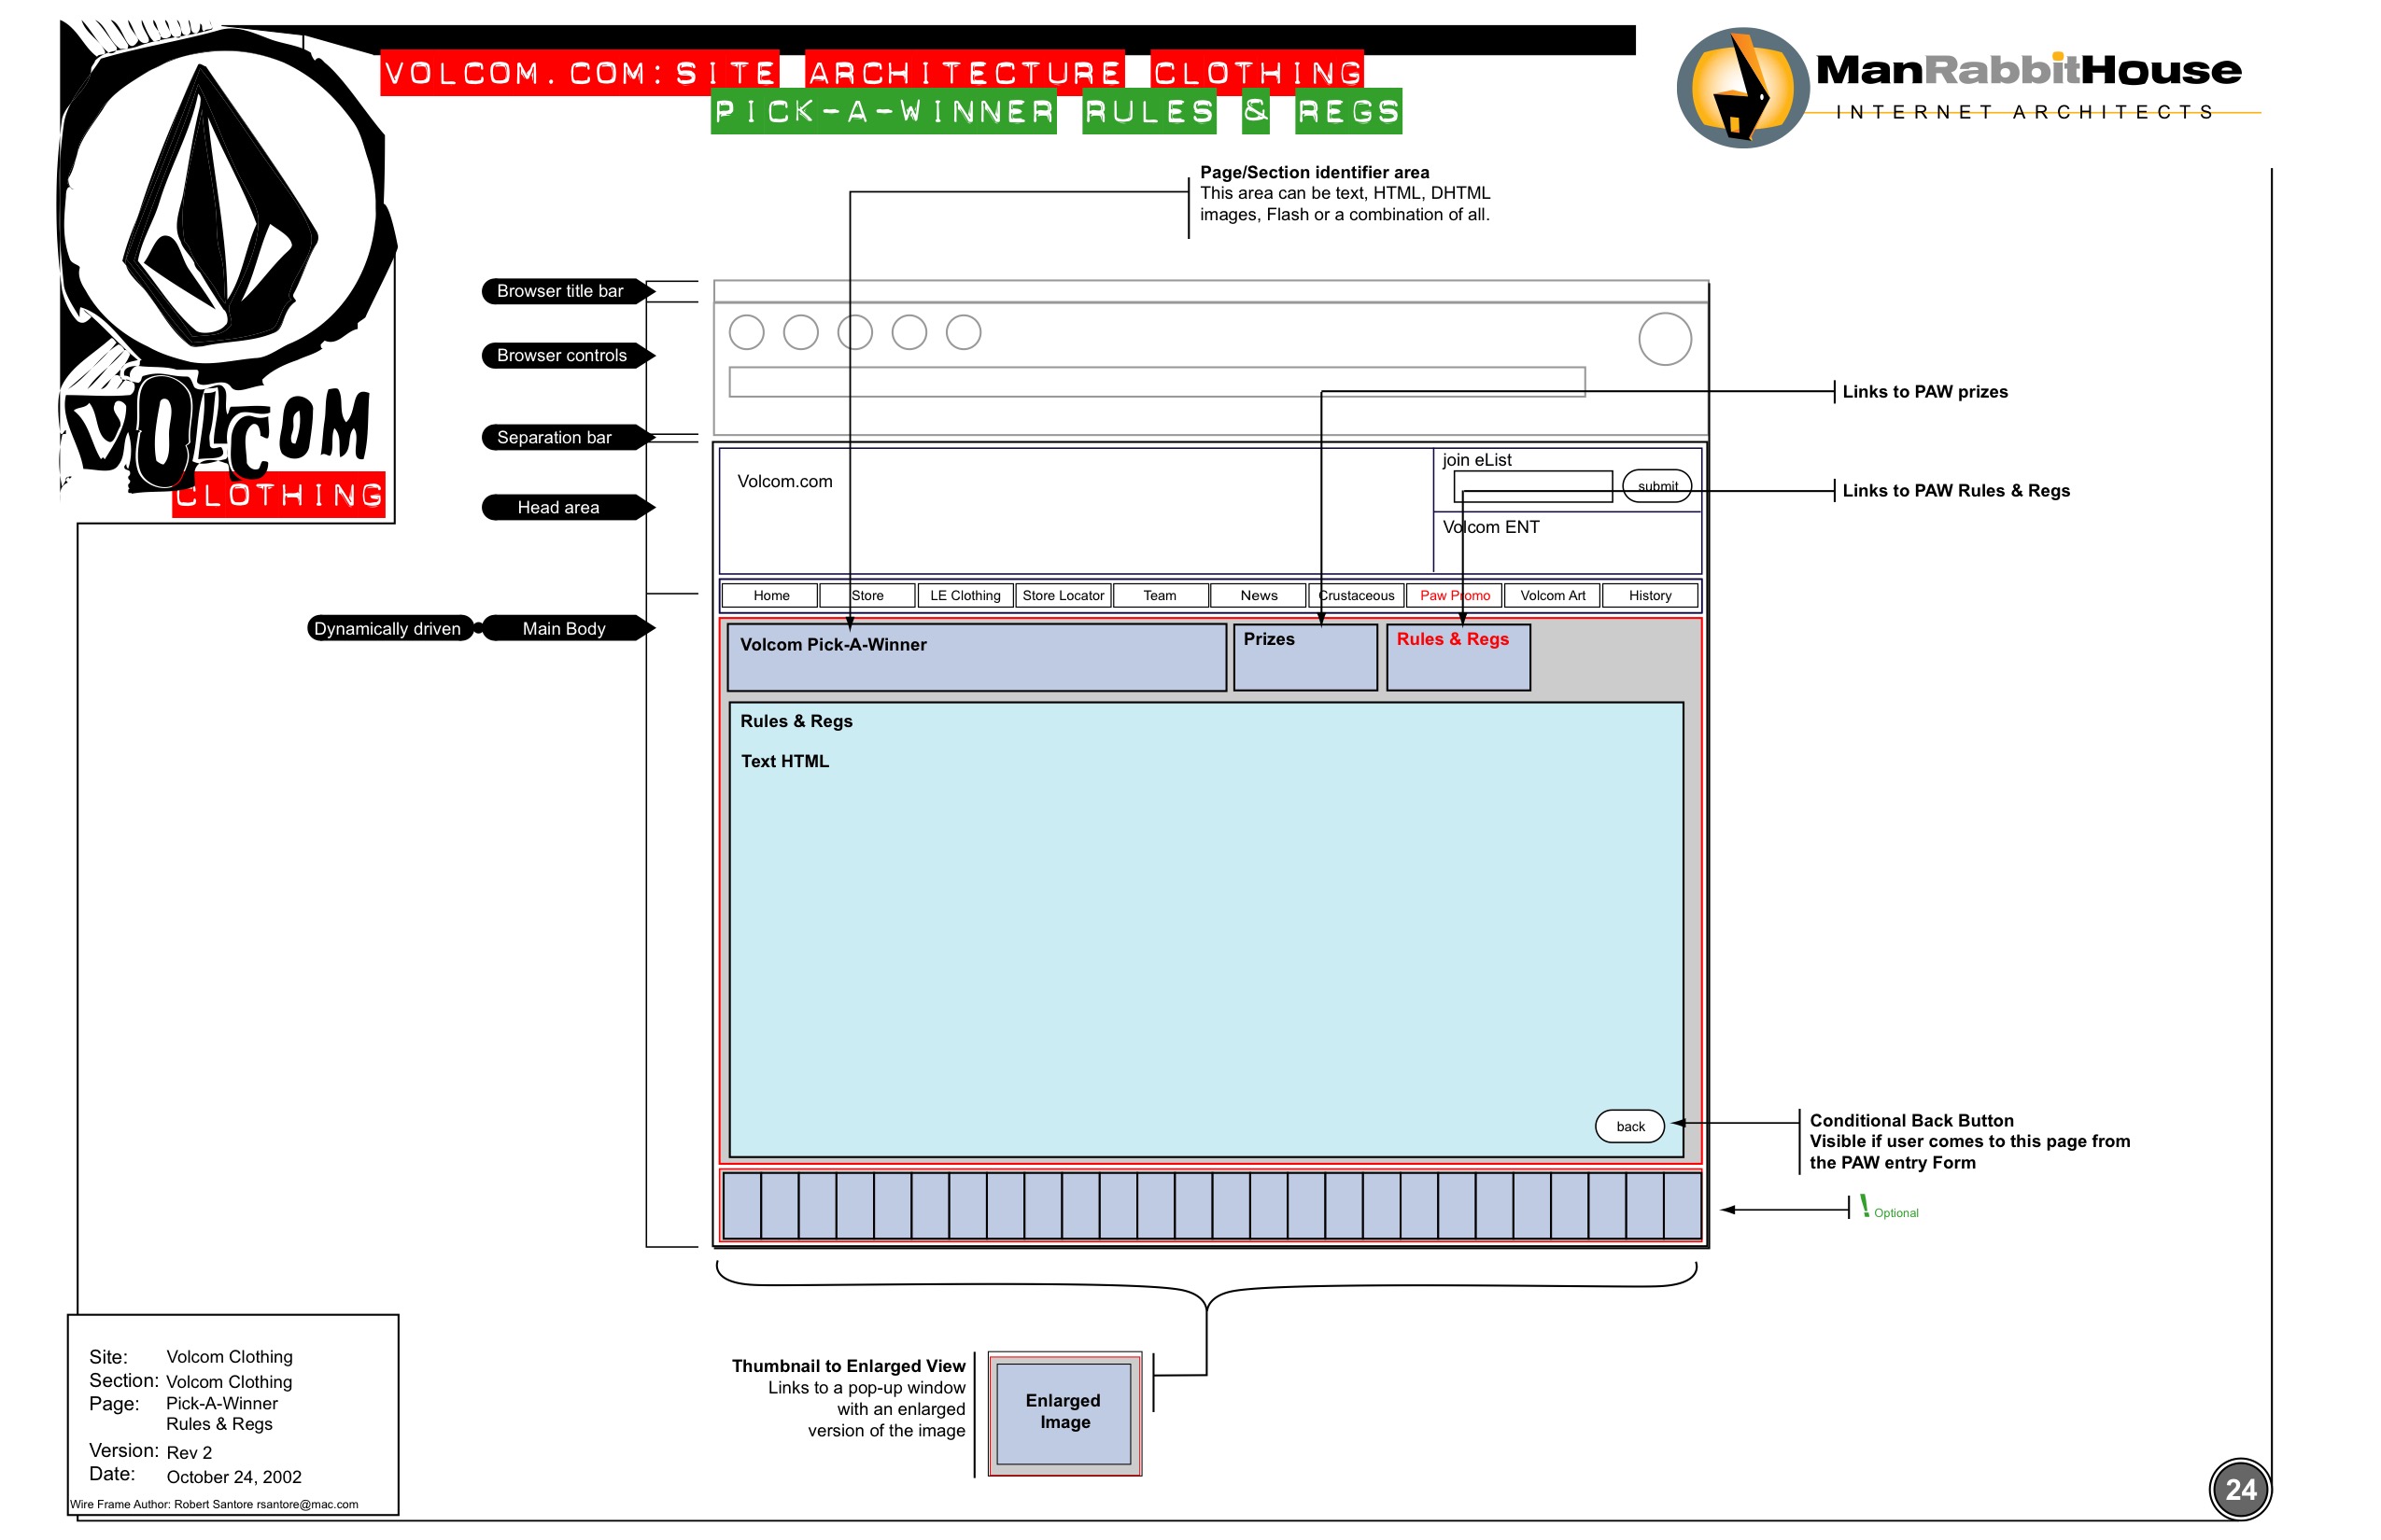The image size is (2381, 1540).
Task: Click the page number 24 badge
Action: click(2240, 1490)
